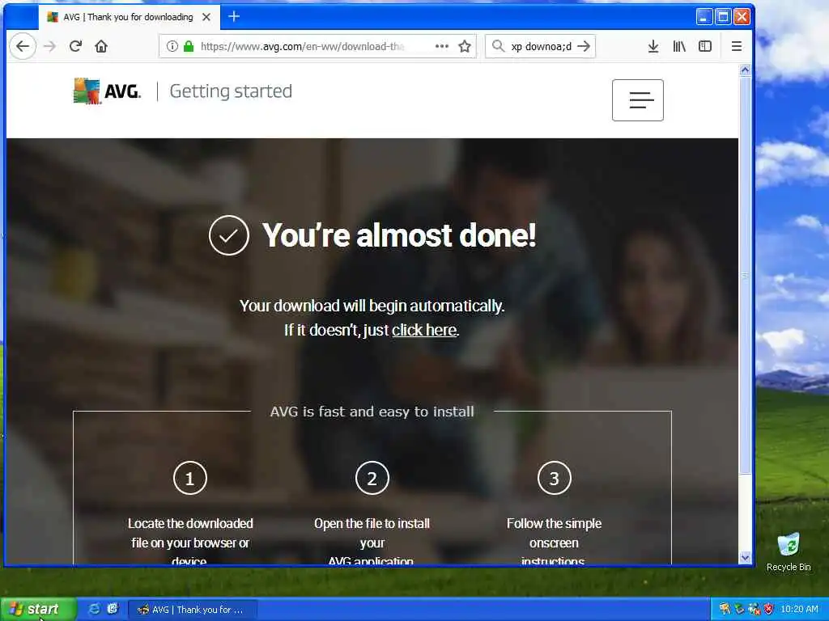This screenshot has height=621, width=829.
Task: Bookmark this page with the star
Action: (465, 46)
